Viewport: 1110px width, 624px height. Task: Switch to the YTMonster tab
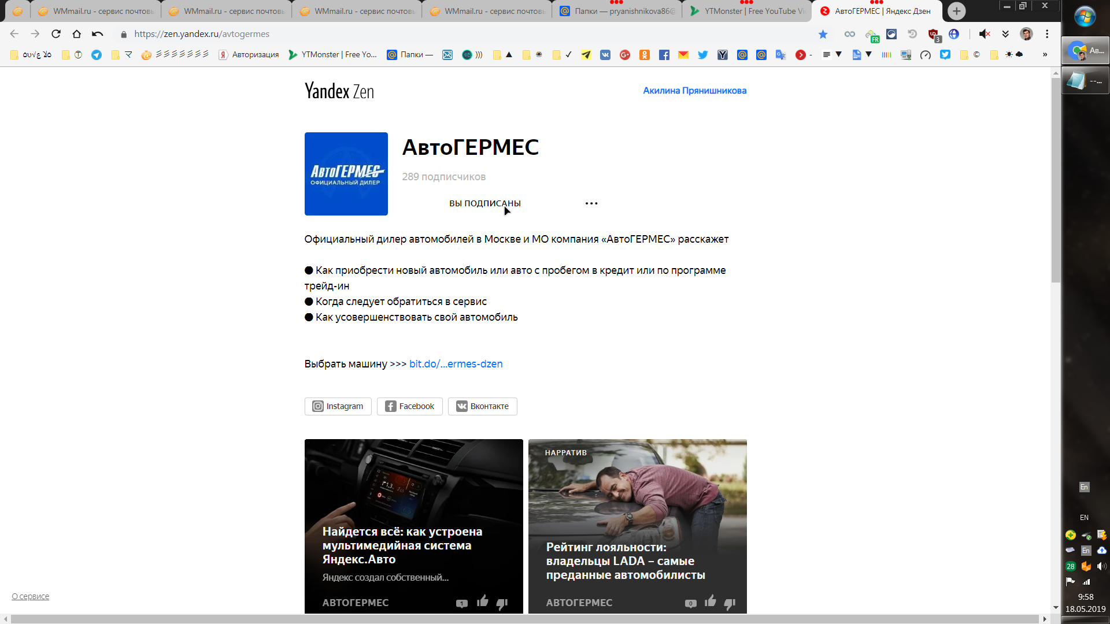747,11
